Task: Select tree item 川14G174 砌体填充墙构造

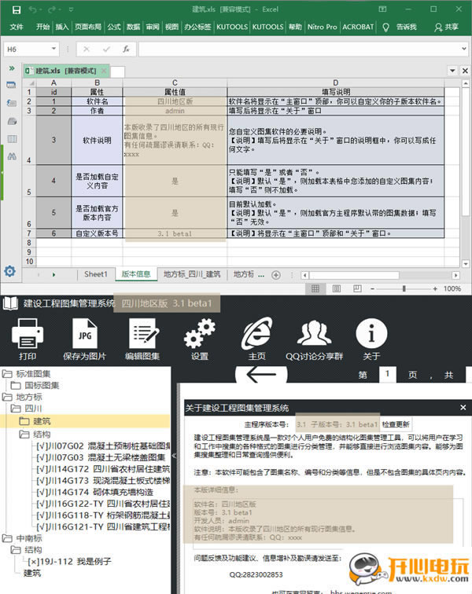Action: (95, 492)
